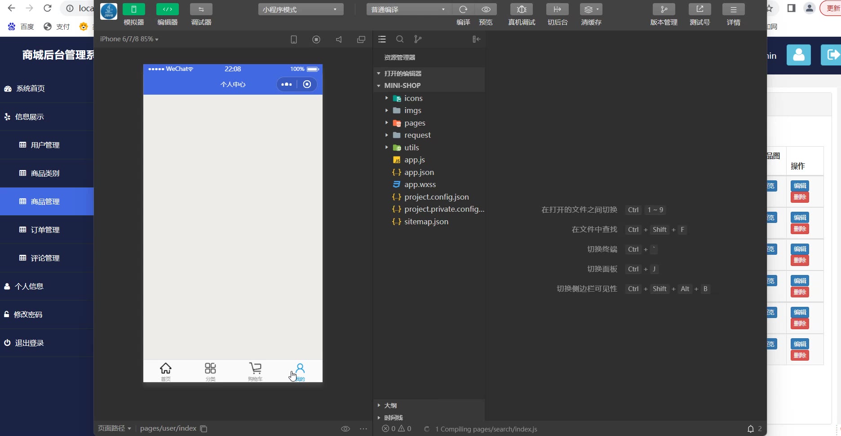The height and width of the screenshot is (436, 841).
Task: Open 用户管理 in the admin sidebar
Action: pyautogui.click(x=47, y=145)
